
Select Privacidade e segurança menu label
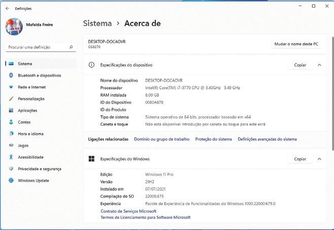pyautogui.click(x=40, y=169)
